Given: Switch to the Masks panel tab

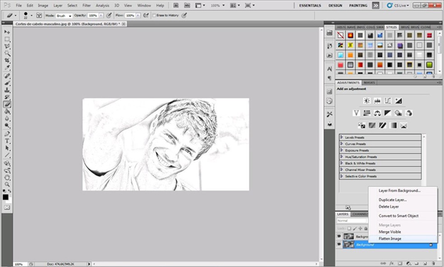Looking at the screenshot, I should [369, 83].
